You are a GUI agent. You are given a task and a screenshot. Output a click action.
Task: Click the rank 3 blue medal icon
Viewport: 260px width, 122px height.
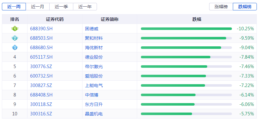(15, 48)
